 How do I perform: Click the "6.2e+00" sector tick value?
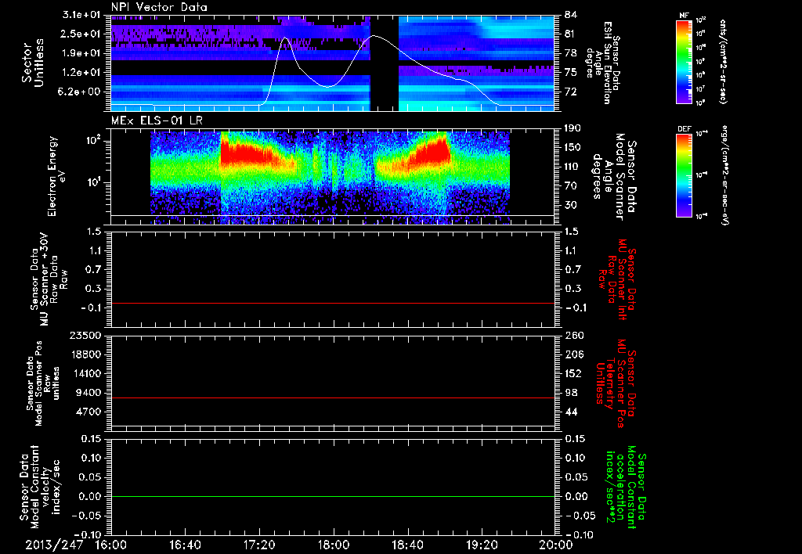81,92
